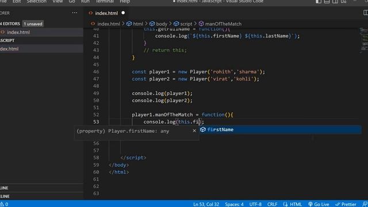Open the Selection menu
The image size is (368, 207).
click(36, 1)
